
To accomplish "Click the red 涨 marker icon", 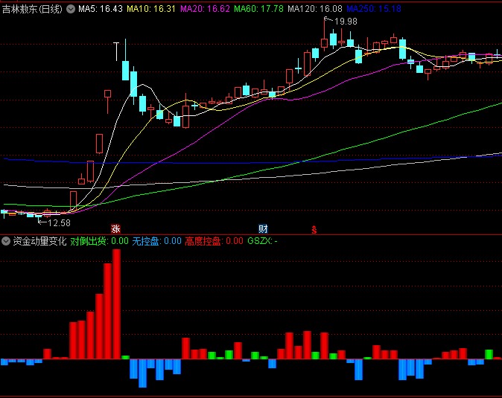I will point(115,229).
